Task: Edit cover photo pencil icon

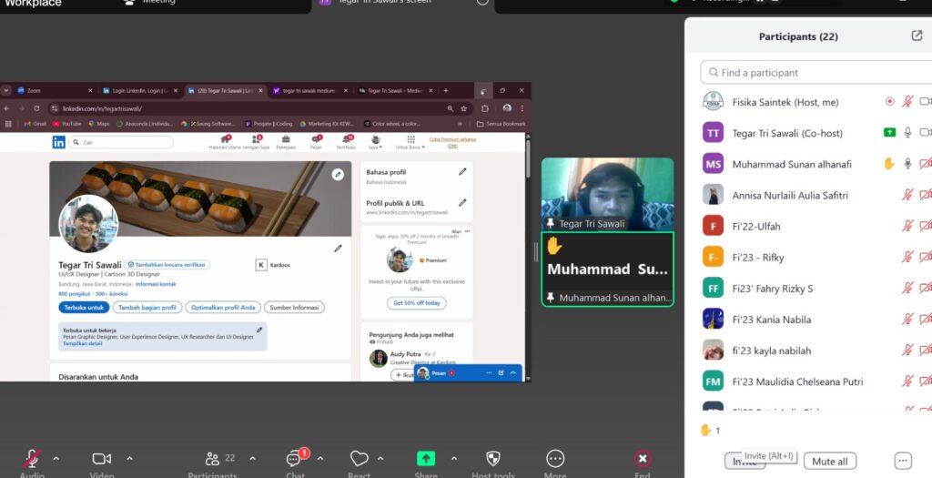Action: (x=338, y=174)
